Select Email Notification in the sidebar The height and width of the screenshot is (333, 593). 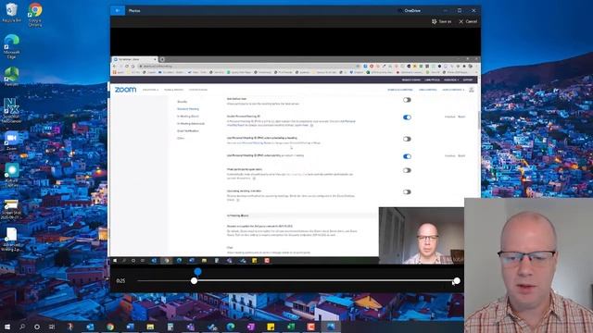(188, 130)
